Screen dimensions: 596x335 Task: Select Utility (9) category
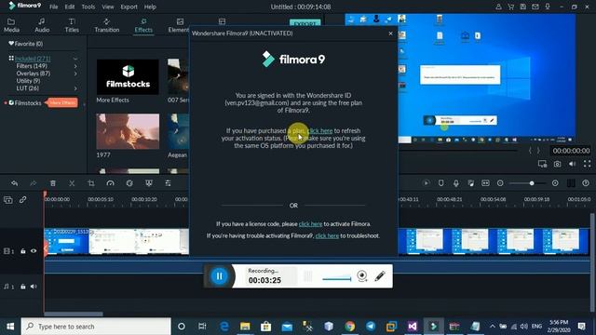(28, 81)
